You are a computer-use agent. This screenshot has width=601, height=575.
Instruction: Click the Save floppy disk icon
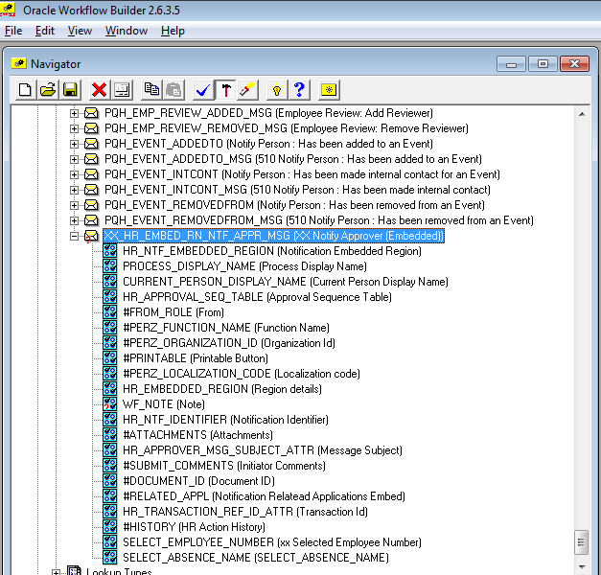[70, 90]
